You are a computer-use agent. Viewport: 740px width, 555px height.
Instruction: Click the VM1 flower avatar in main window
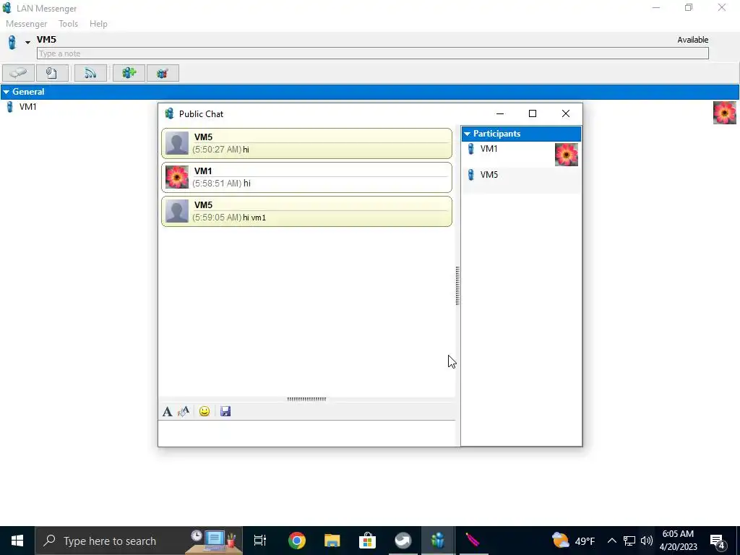(724, 113)
